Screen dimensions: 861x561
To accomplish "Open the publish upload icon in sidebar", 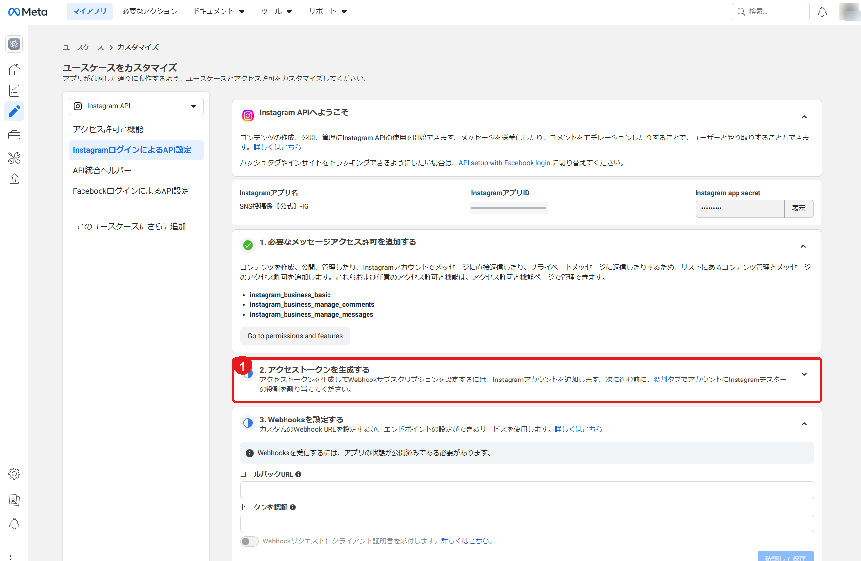I will (x=14, y=179).
